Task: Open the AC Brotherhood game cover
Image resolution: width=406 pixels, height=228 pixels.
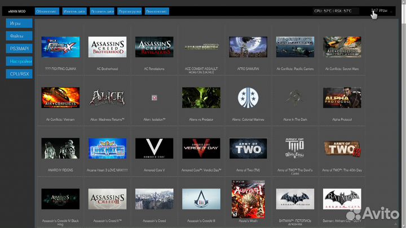Action: coord(107,47)
